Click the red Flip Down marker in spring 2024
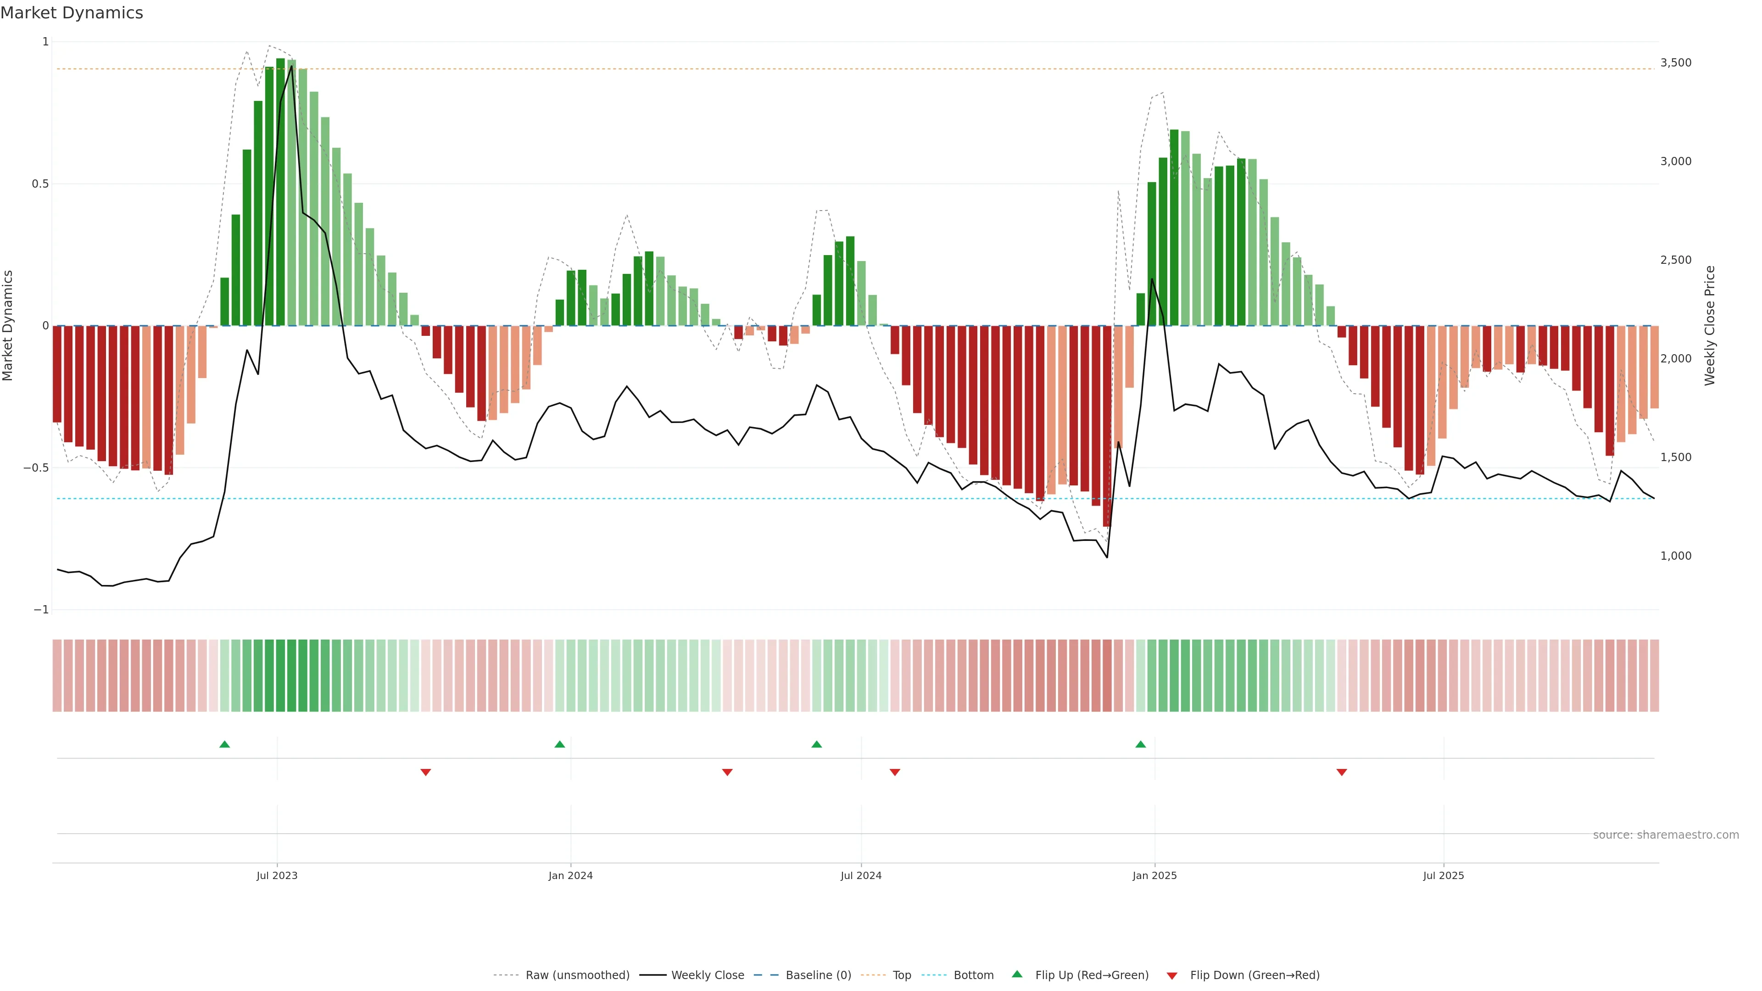1762x991 pixels. 727,772
